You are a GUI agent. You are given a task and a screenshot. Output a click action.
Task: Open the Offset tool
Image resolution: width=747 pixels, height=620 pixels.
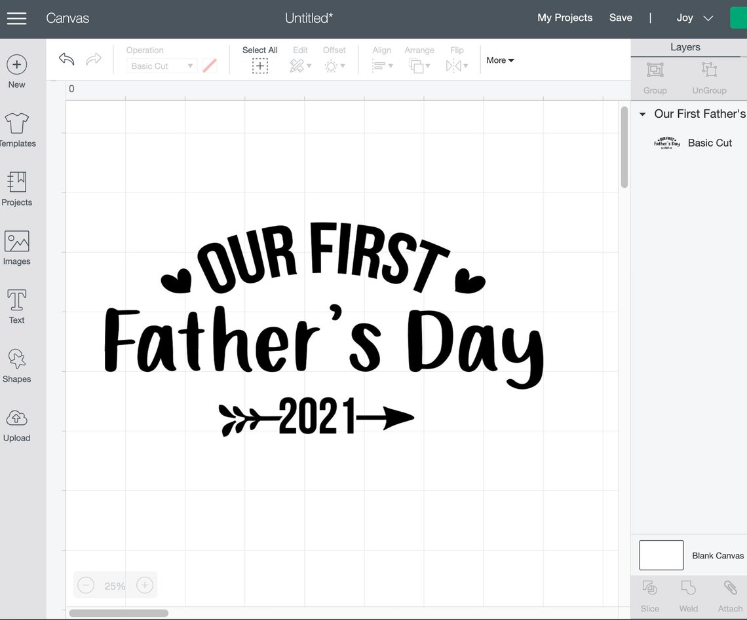pos(331,65)
